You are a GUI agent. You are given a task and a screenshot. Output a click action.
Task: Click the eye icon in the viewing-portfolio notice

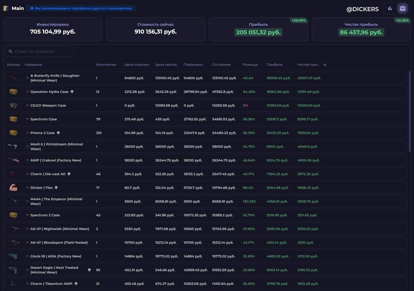32,8
